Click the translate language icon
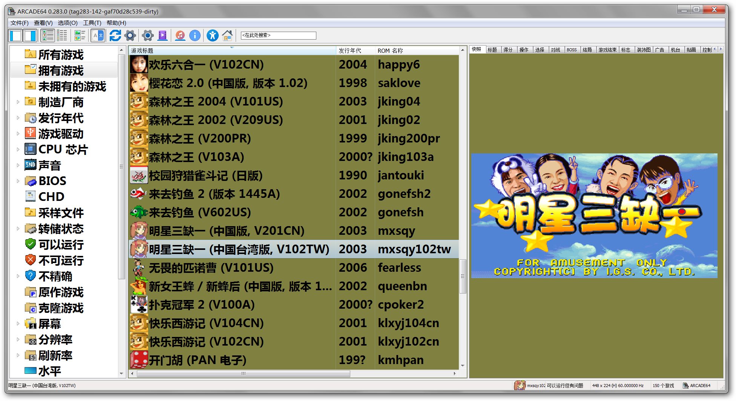This screenshot has height=401, width=736. click(98, 35)
